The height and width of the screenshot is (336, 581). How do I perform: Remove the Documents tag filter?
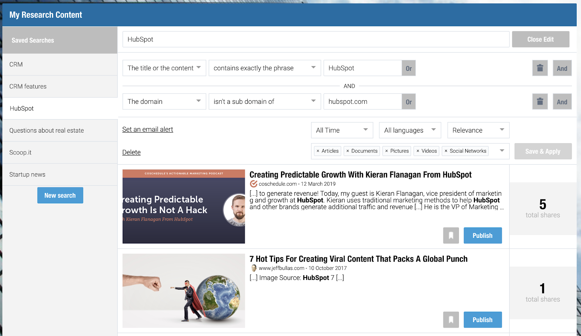click(348, 151)
